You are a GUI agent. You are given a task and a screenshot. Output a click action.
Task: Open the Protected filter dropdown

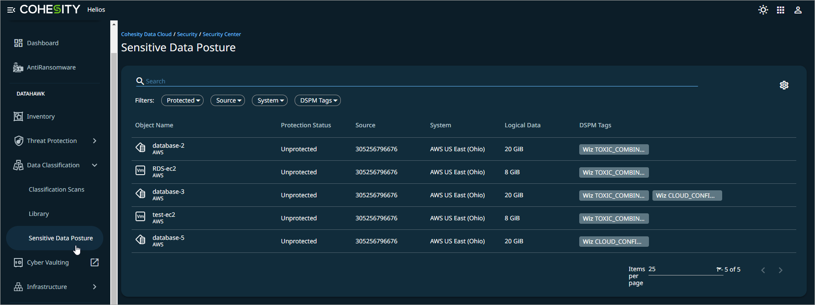182,100
